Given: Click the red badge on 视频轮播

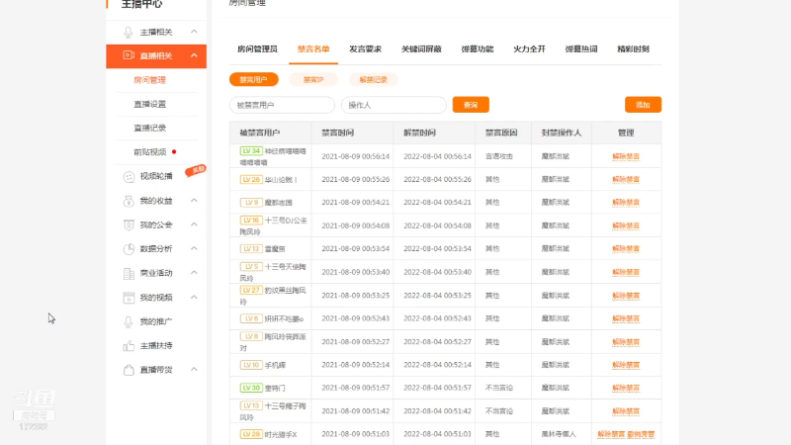Looking at the screenshot, I should coord(195,170).
